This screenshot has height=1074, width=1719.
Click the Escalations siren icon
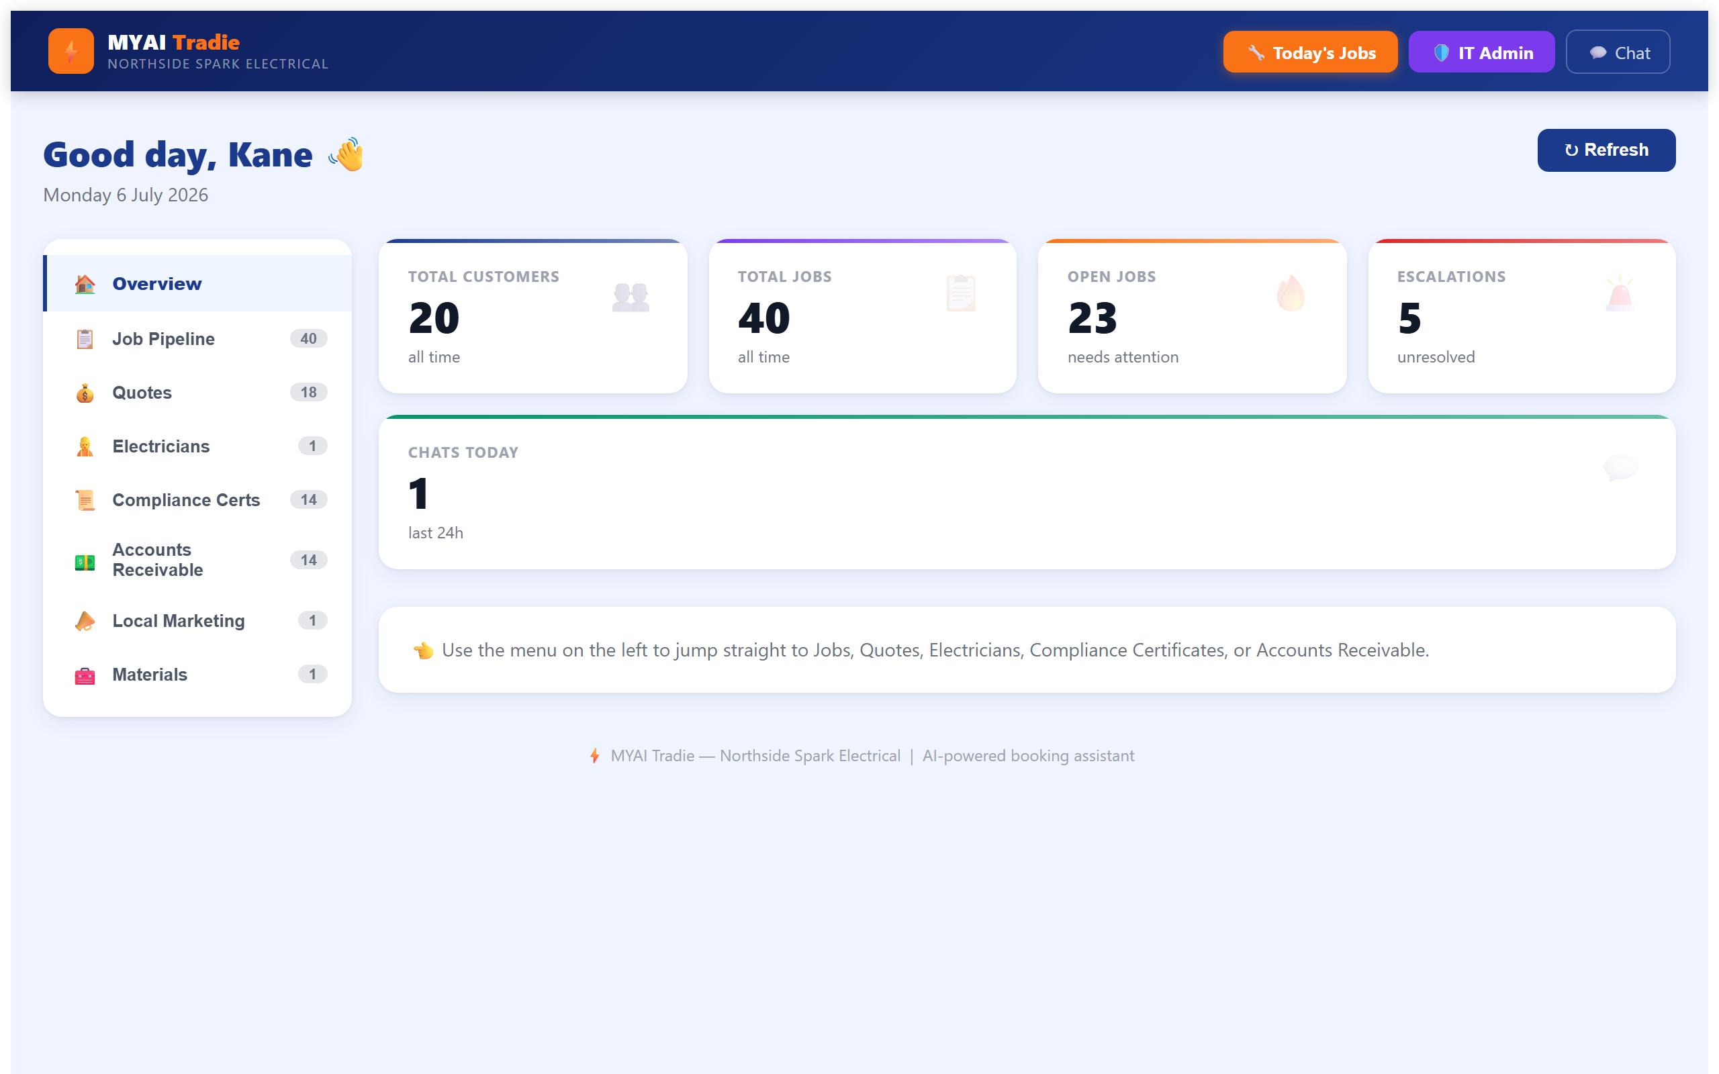1620,293
